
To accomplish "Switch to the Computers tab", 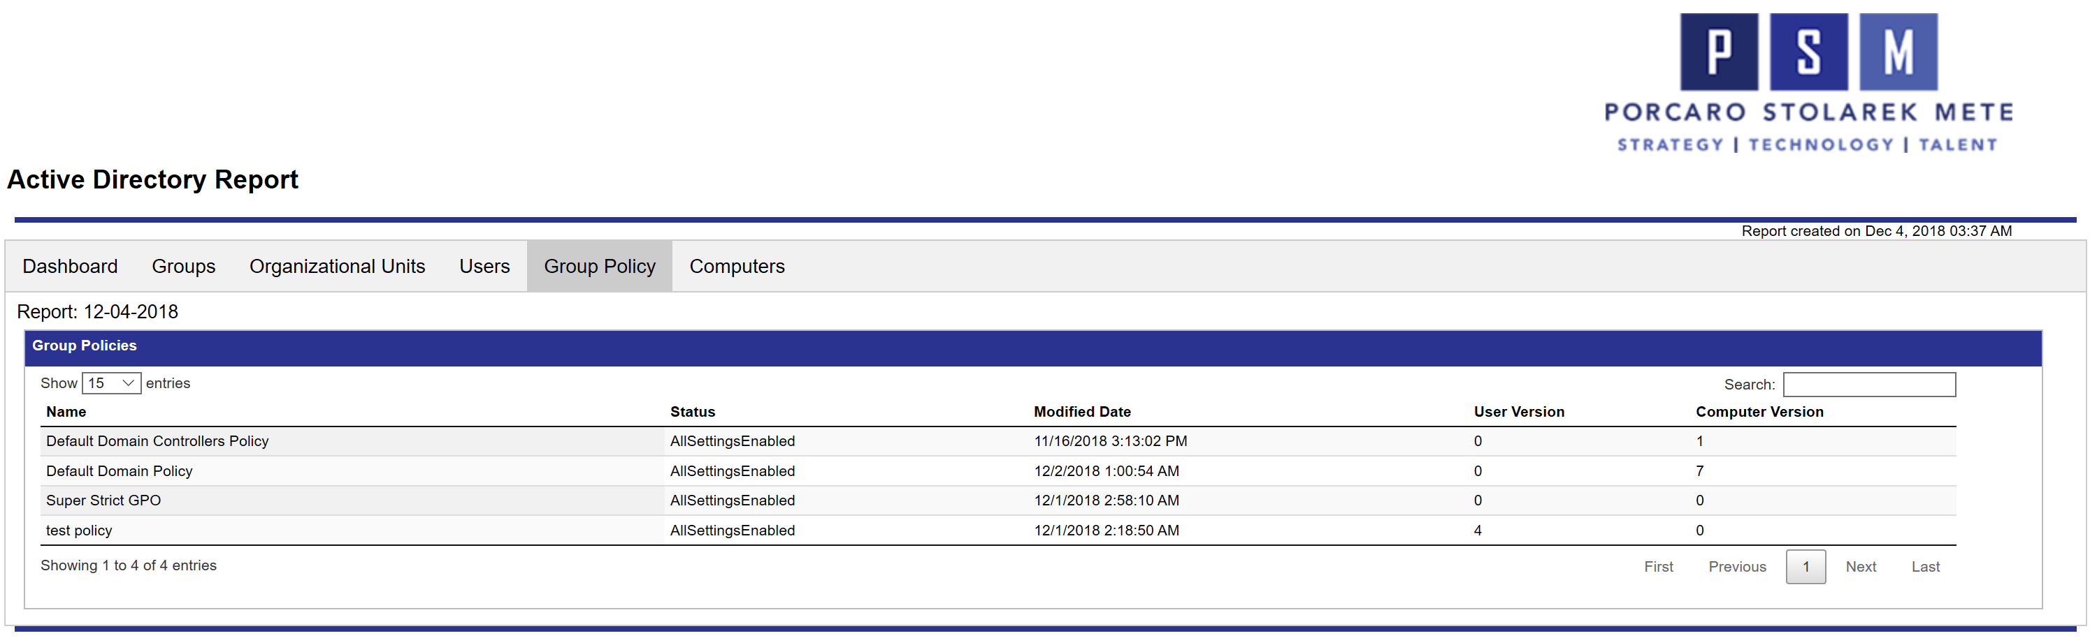I will [737, 266].
